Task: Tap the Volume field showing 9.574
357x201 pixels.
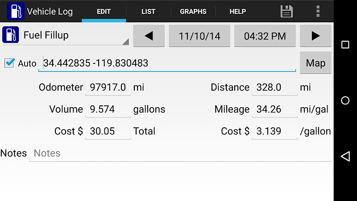Action: click(108, 109)
